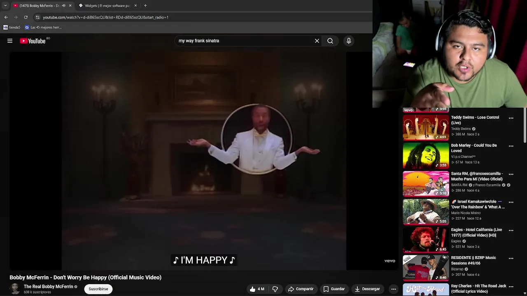This screenshot has width=527, height=296.
Task: Download video with Descargar button
Action: tap(367, 289)
